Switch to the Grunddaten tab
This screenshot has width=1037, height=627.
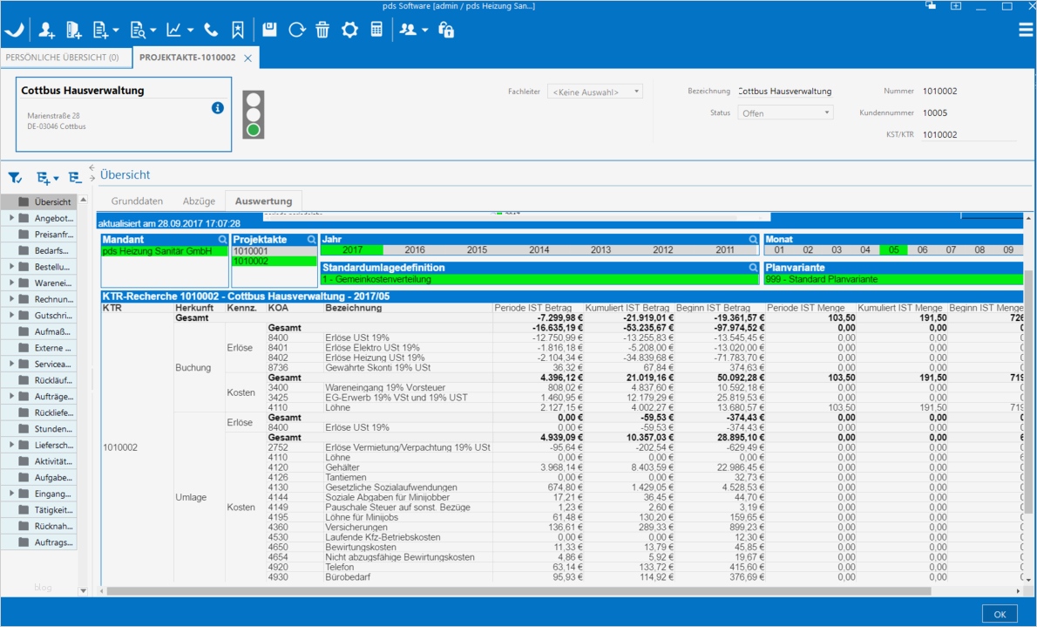(137, 201)
